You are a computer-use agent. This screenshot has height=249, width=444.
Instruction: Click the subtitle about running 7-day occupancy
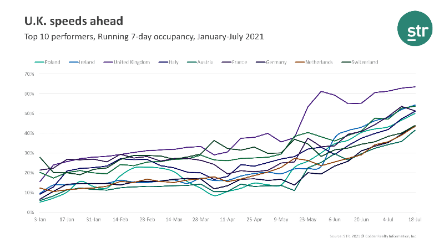coord(144,37)
